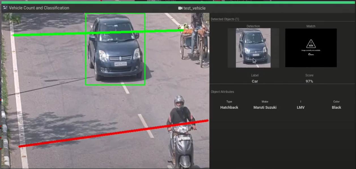This screenshot has width=356, height=169.
Task: Click the Black color attribute
Action: (336, 108)
